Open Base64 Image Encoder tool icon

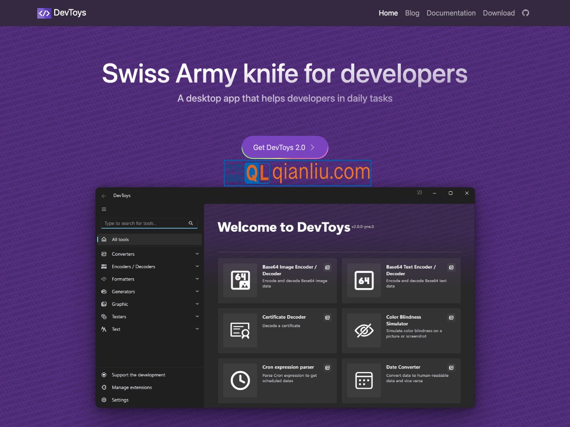pyautogui.click(x=240, y=281)
